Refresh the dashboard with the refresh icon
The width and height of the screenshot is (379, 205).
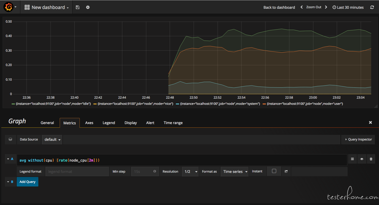[x=372, y=7]
